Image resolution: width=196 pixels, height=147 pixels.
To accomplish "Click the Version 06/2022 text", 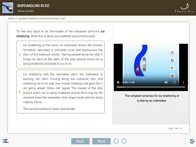I will pyautogui.click(x=25, y=11).
